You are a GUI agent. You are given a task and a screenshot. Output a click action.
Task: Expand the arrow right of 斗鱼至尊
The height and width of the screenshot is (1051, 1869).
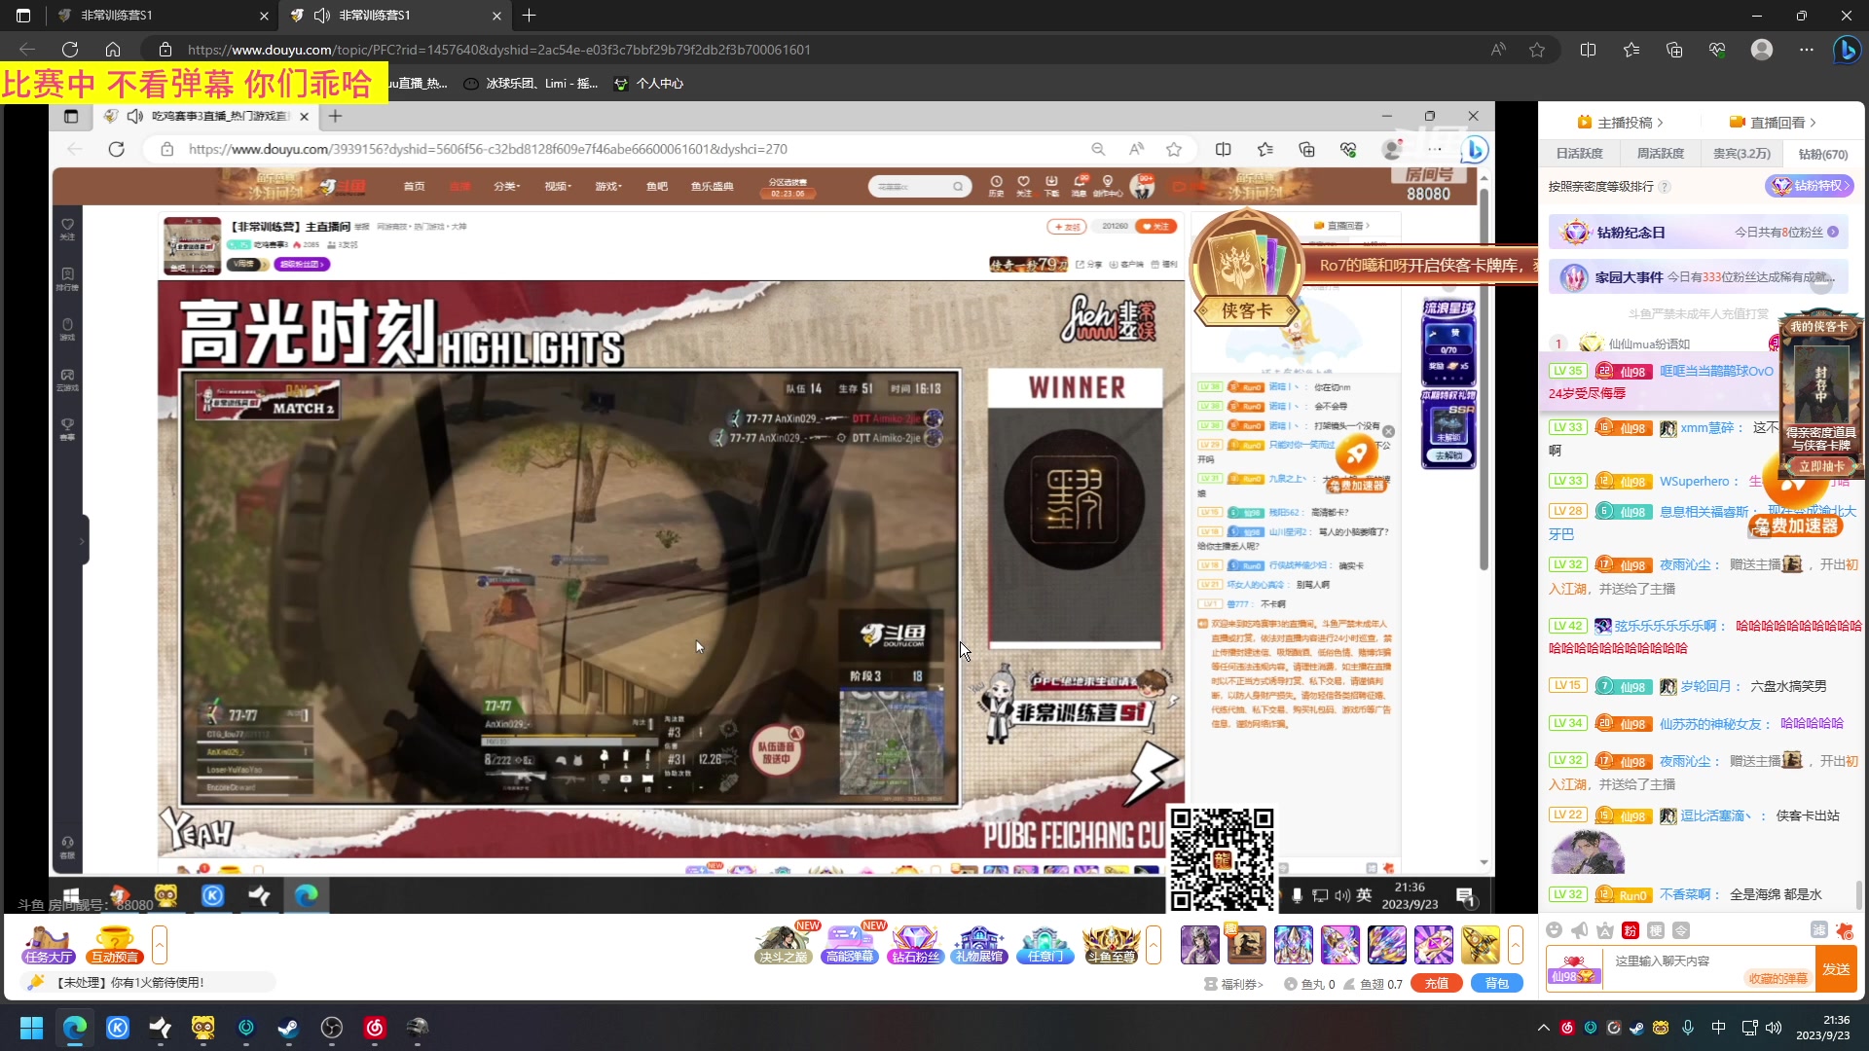pos(1154,945)
